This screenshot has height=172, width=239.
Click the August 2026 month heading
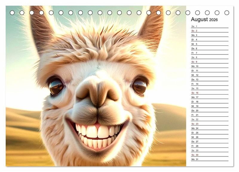click(204, 20)
